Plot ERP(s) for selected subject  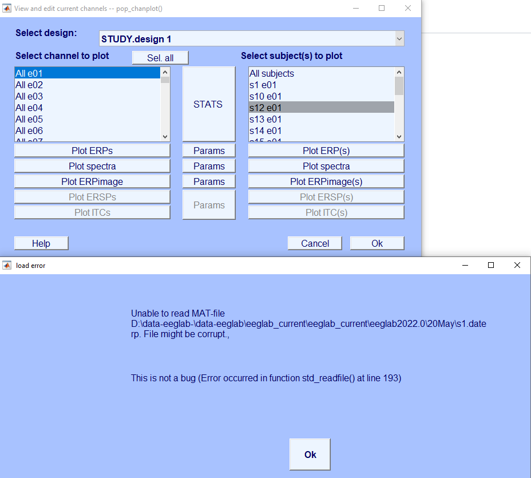(326, 150)
